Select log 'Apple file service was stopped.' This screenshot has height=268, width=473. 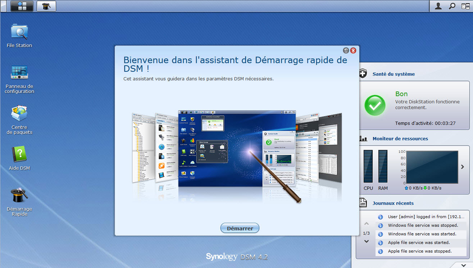click(421, 251)
